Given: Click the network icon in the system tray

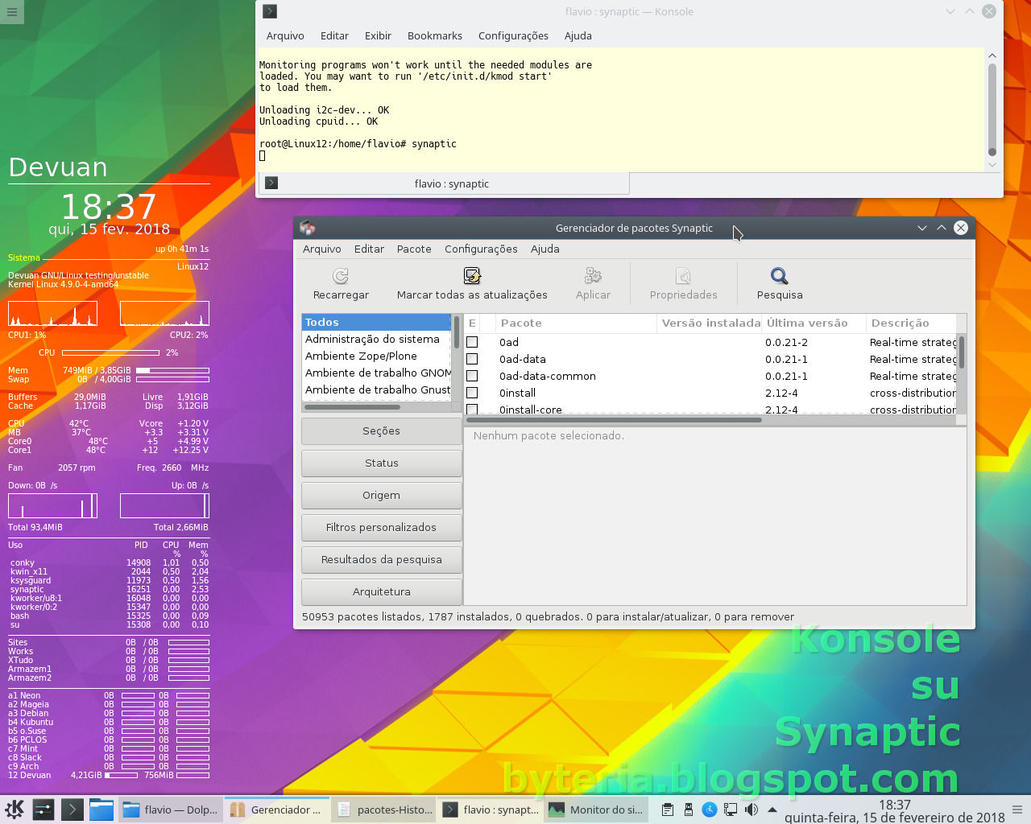Looking at the screenshot, I should [x=730, y=809].
